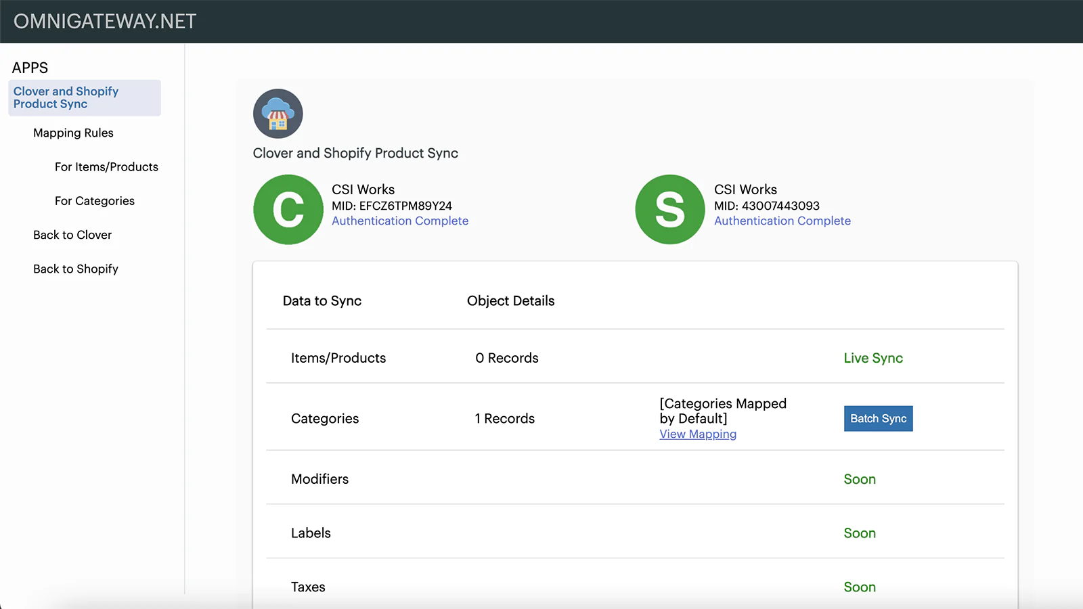Click the Clover and Shopify Product Sync heading
The image size is (1083, 609).
[355, 153]
